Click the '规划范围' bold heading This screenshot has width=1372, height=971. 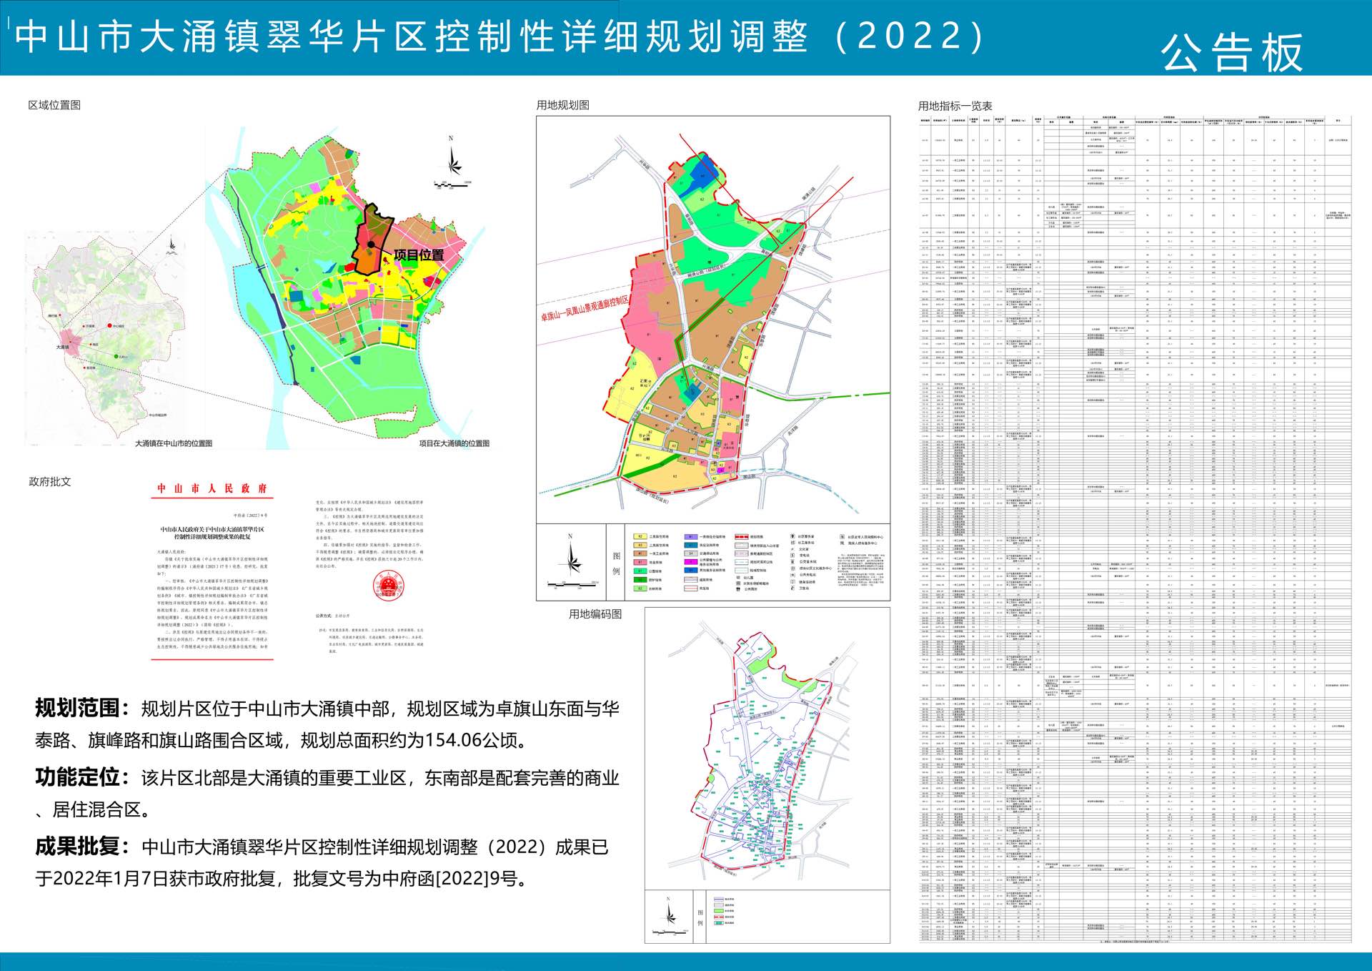tap(77, 708)
